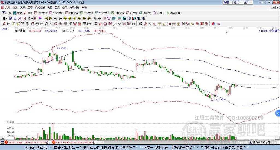Click the 主页 homepage button
280x150 pixels.
click(x=248, y=2)
